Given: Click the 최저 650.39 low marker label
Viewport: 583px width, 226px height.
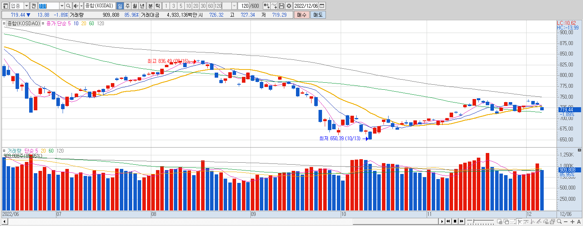Looking at the screenshot, I should click(340, 138).
